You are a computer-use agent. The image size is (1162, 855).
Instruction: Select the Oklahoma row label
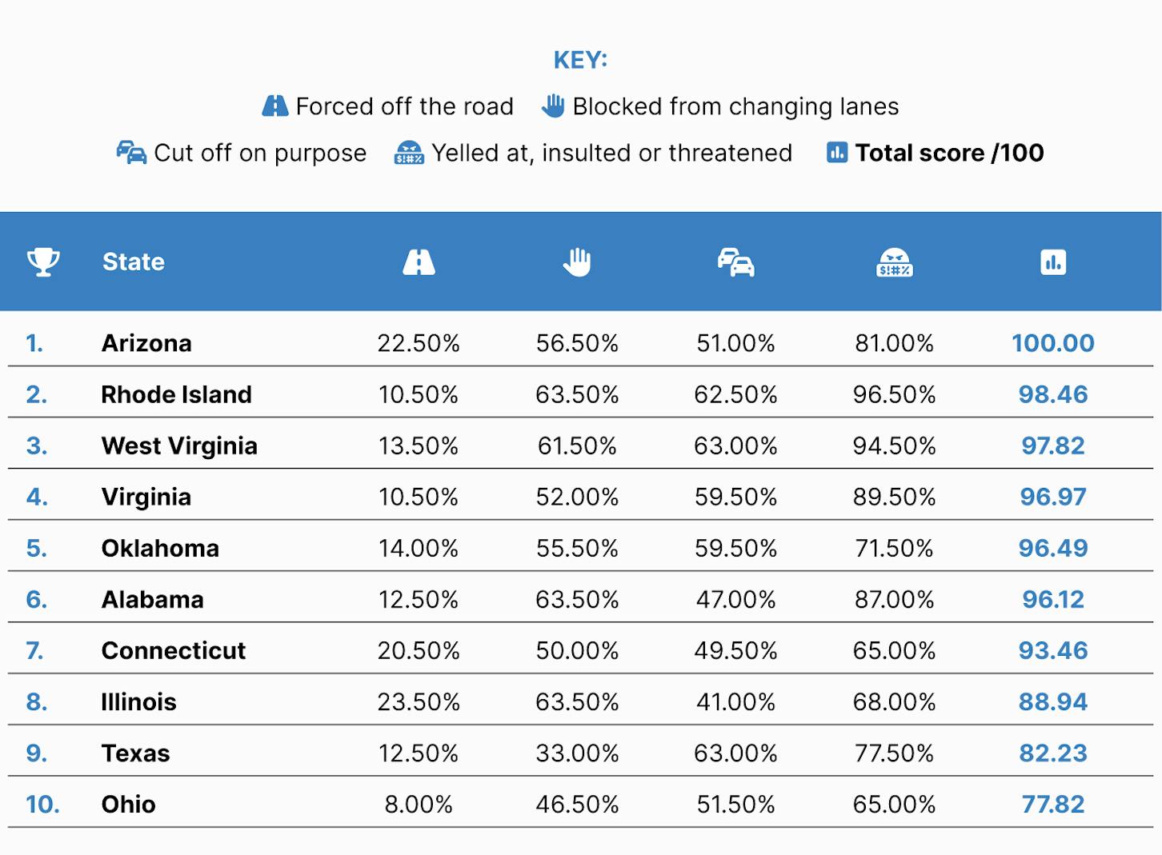[x=160, y=548]
